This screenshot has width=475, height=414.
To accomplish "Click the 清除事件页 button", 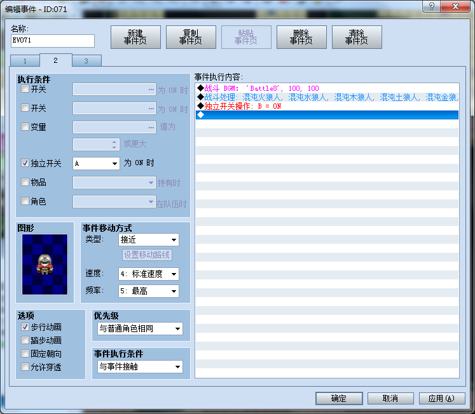I will pos(357,37).
